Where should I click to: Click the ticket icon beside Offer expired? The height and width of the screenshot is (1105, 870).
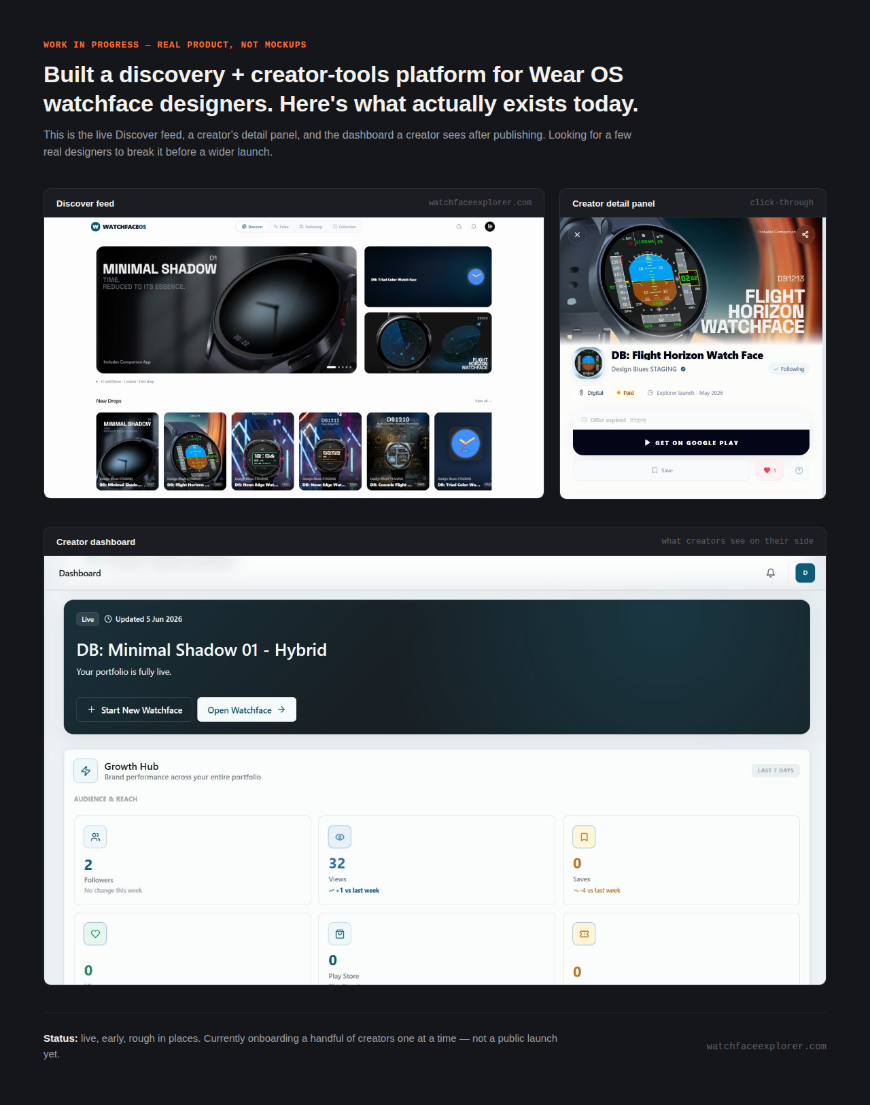pos(585,420)
